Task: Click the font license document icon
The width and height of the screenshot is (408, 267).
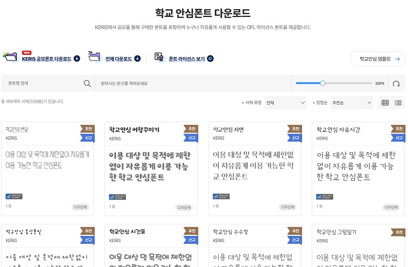Action: tap(158, 58)
